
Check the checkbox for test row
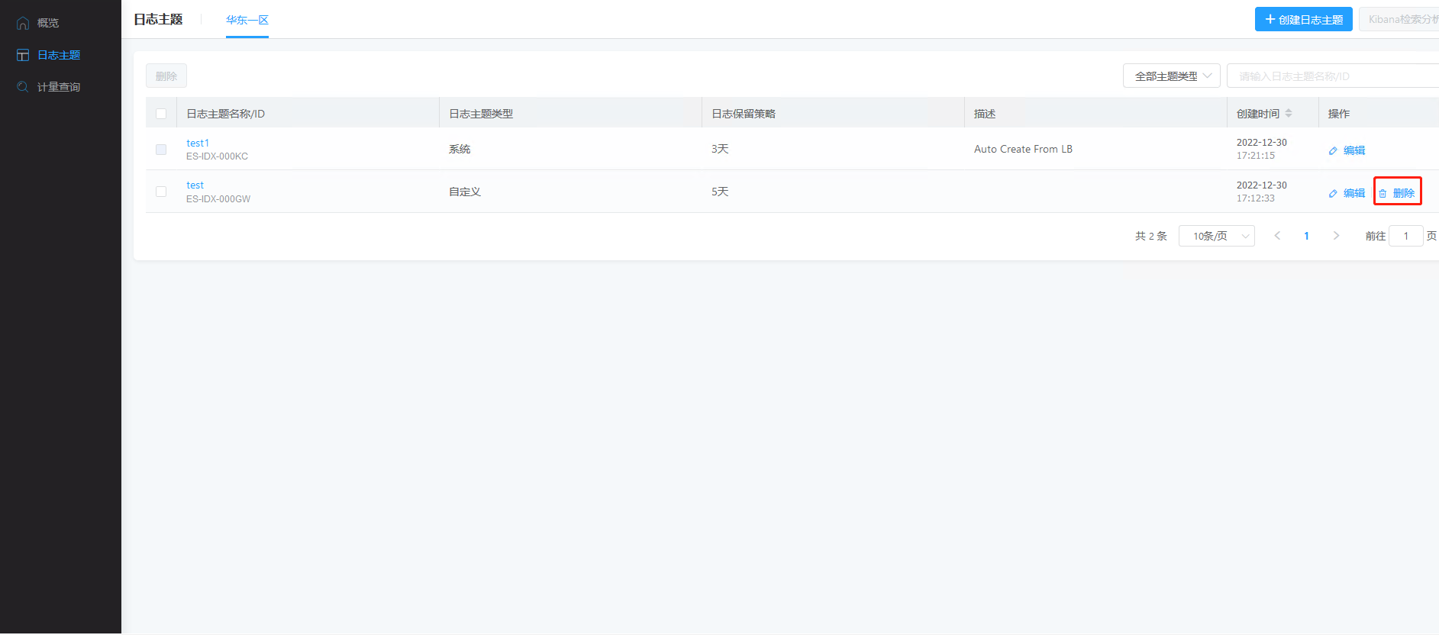click(161, 192)
